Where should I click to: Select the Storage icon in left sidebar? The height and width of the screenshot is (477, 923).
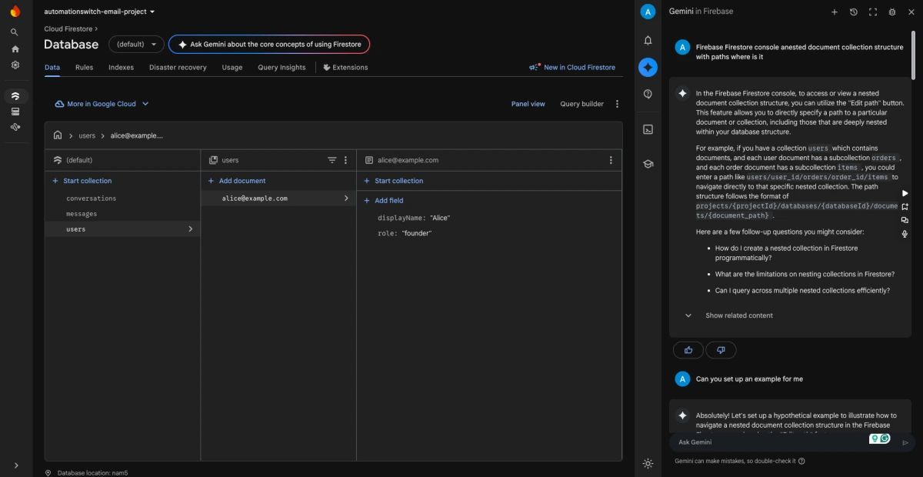(x=15, y=112)
